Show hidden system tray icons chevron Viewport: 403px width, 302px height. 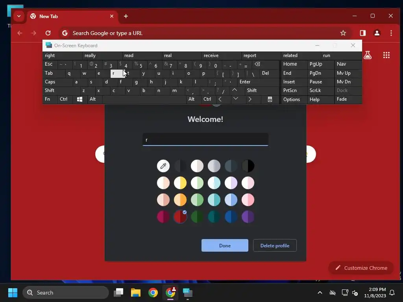click(x=320, y=293)
